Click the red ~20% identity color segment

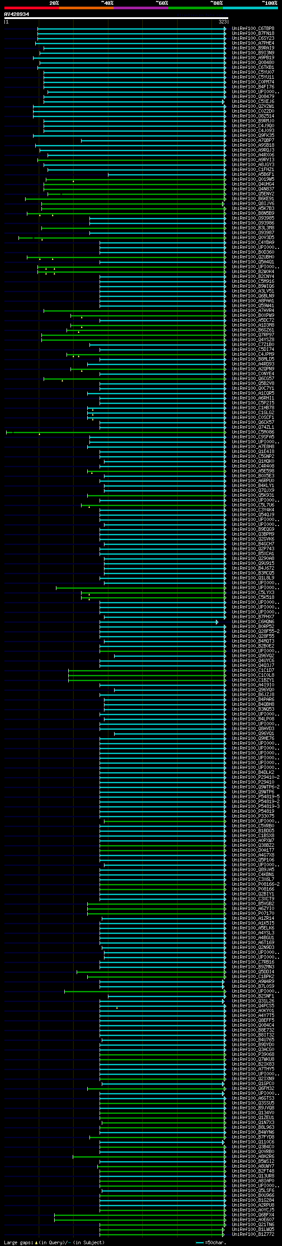pos(31,8)
